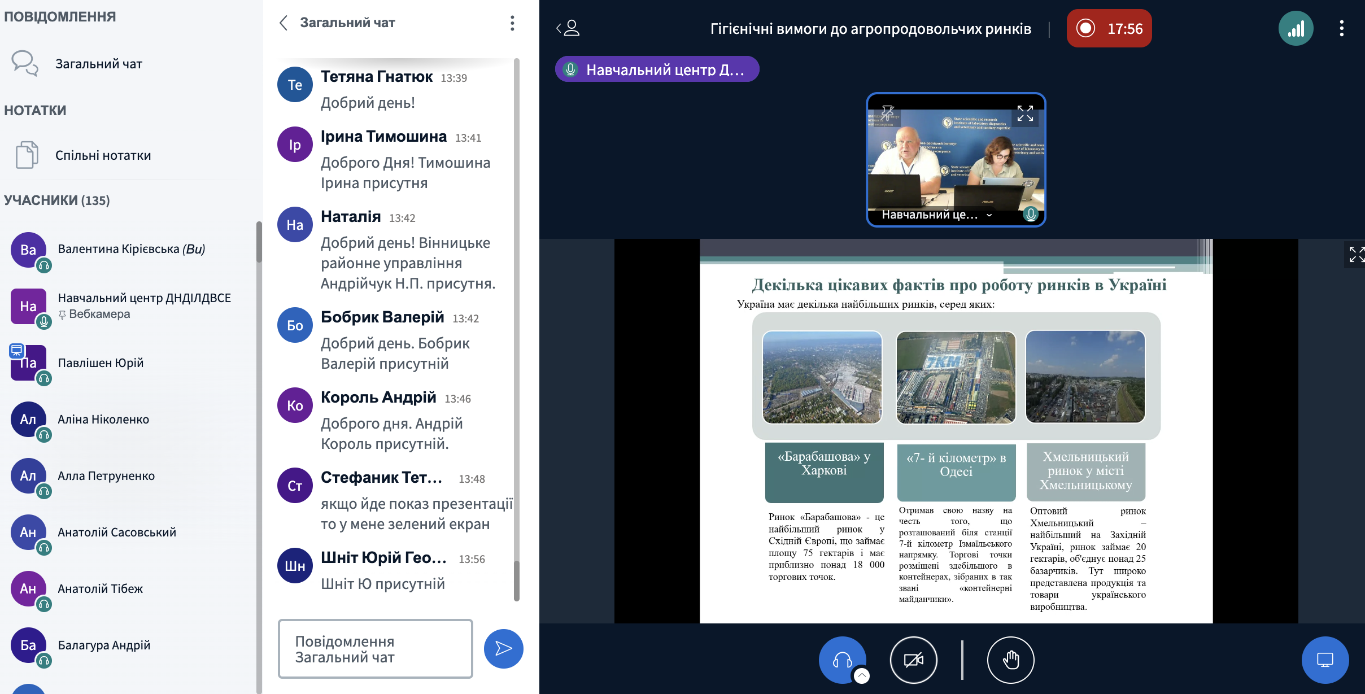Click the ПОВІДОМЛЕННЯ section heading
Screen dimensions: 1365x694
click(60, 16)
